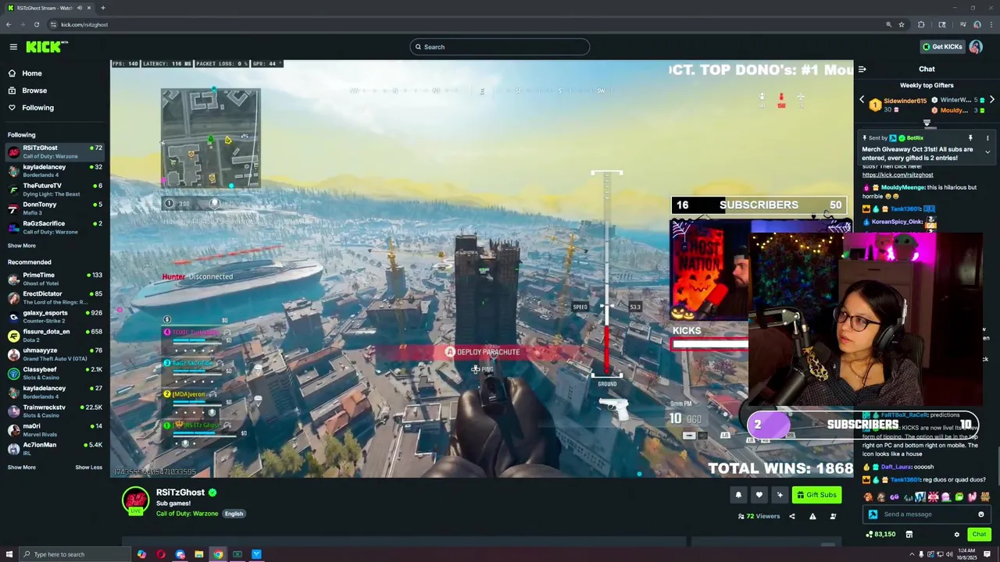Image resolution: width=1000 pixels, height=562 pixels.
Task: Open recommended channel fissure_dota_en
Action: click(55, 335)
